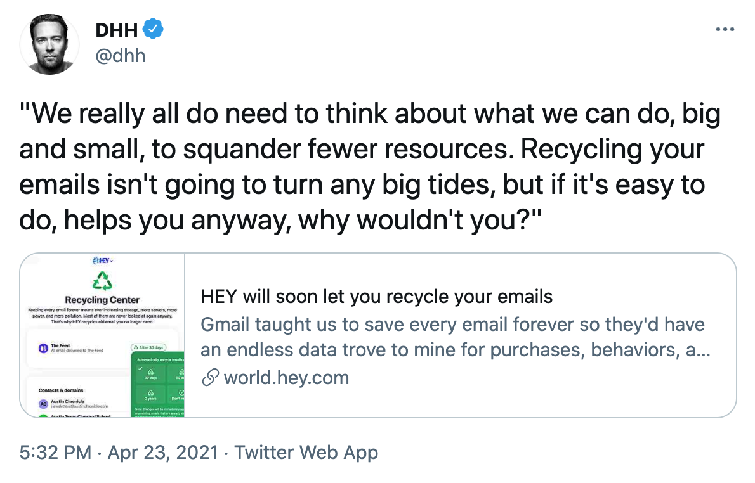Screen dimensions: 755x483
Task: Open the Recycling Center preview thumbnail
Action: tap(102, 335)
